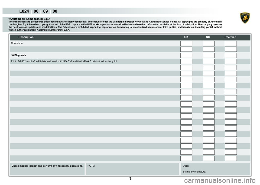
Task: Click into the NOTE field
Action: 132,169
